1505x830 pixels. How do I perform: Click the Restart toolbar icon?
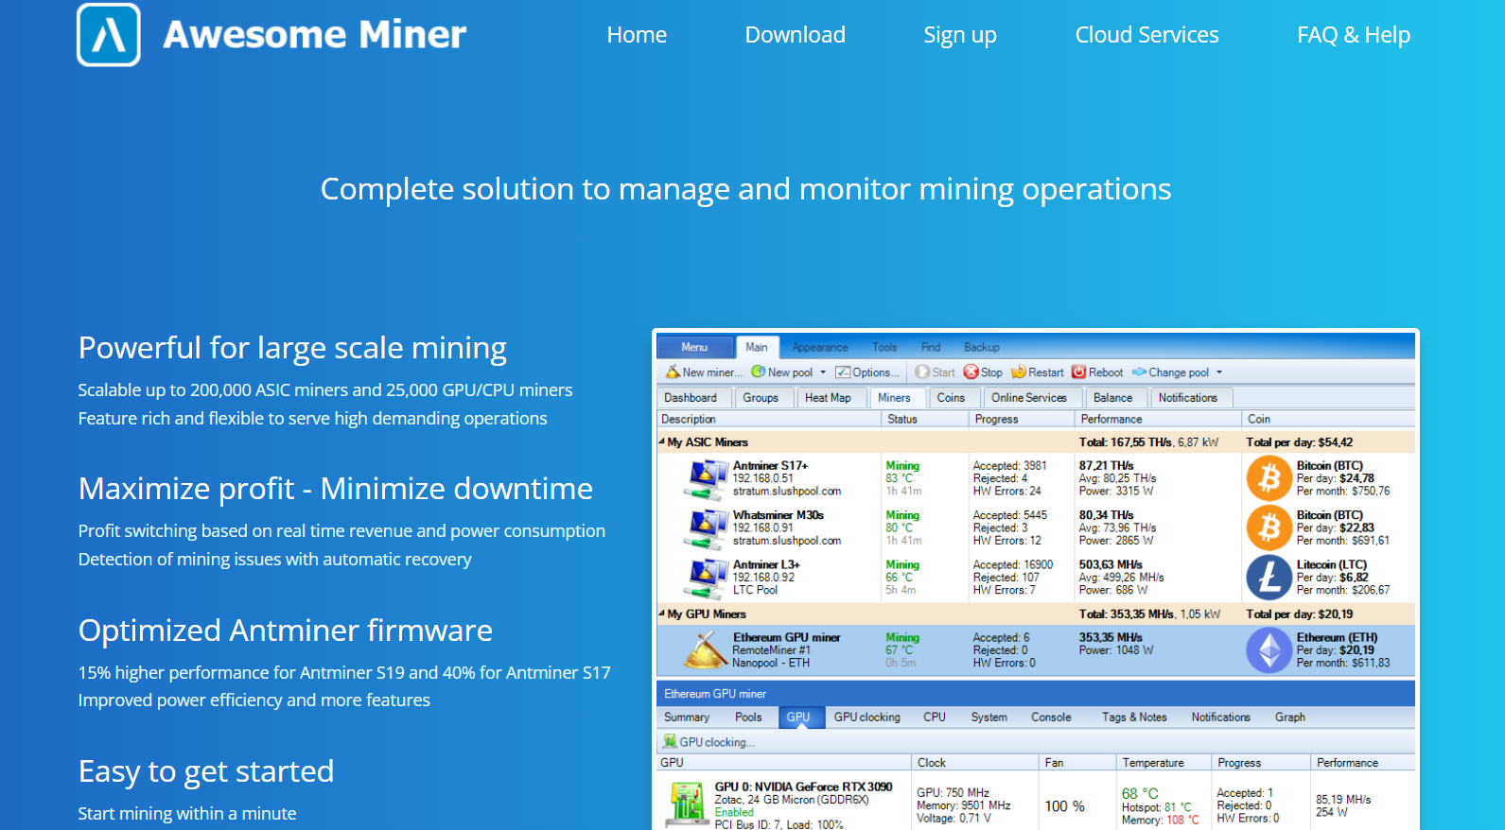(1019, 372)
